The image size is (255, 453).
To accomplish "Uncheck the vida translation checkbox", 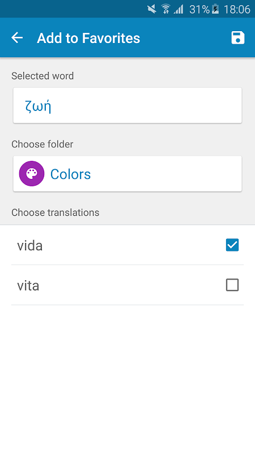I will point(232,245).
